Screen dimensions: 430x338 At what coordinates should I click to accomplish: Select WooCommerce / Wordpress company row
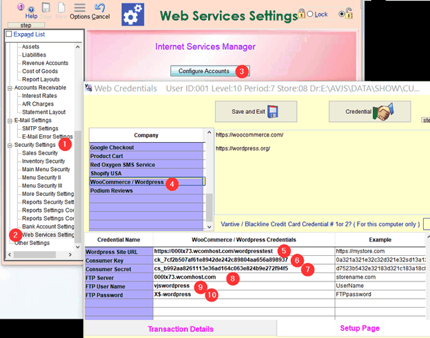[147, 182]
